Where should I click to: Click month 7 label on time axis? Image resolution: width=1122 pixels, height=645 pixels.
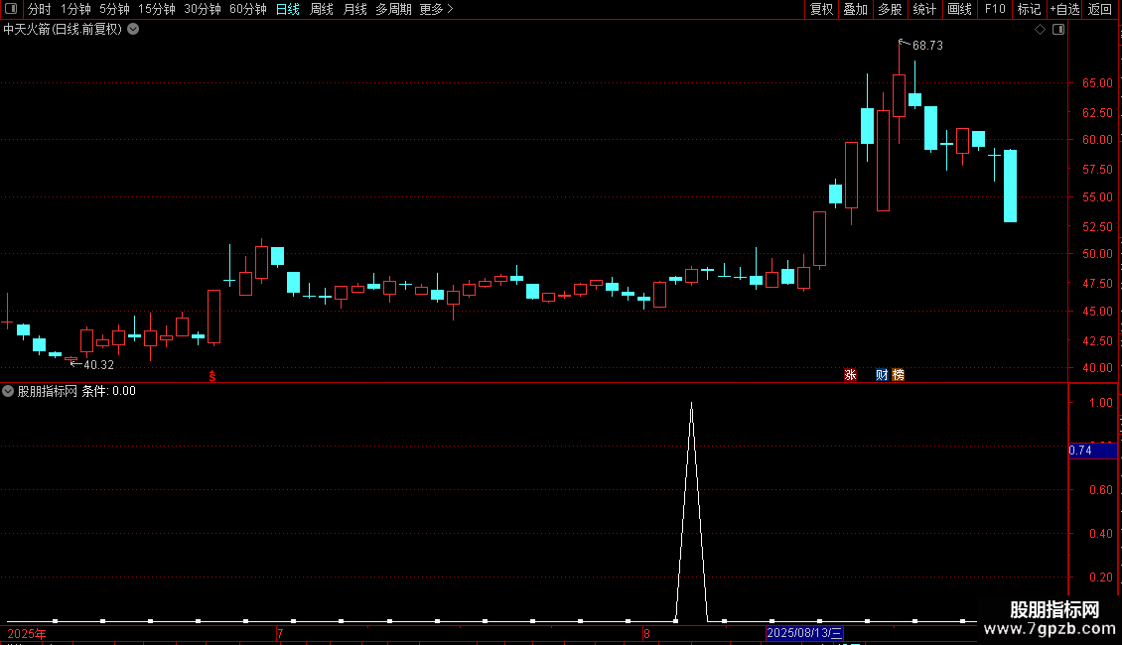pyautogui.click(x=280, y=634)
